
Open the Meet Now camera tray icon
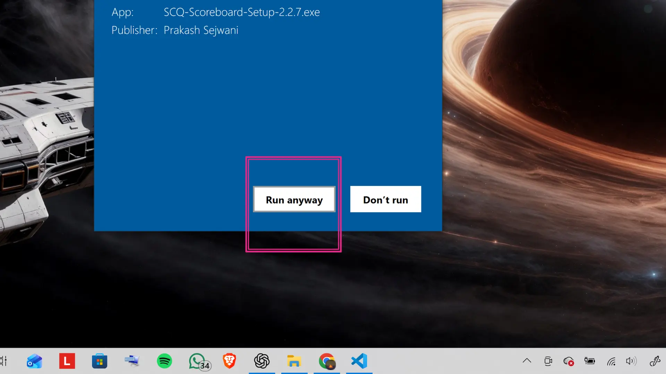(x=548, y=361)
